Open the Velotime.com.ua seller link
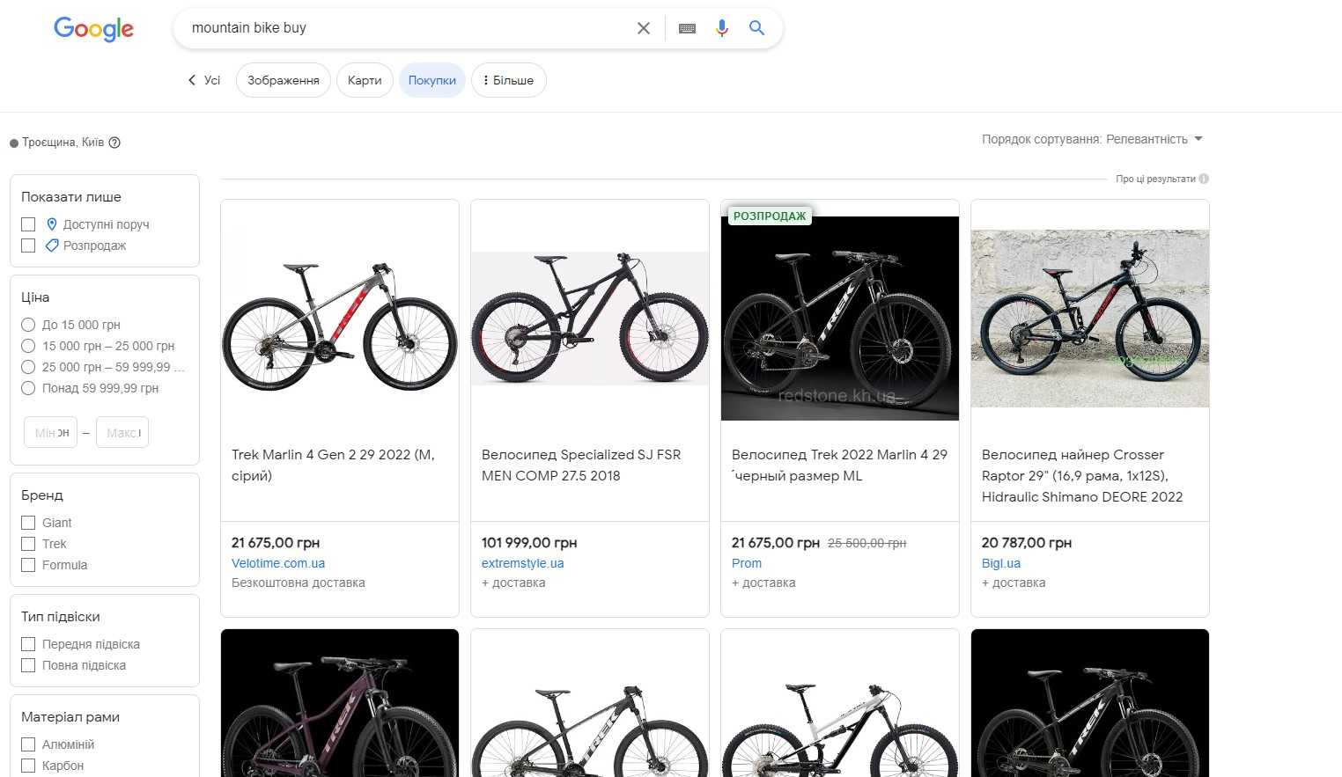 [x=278, y=563]
